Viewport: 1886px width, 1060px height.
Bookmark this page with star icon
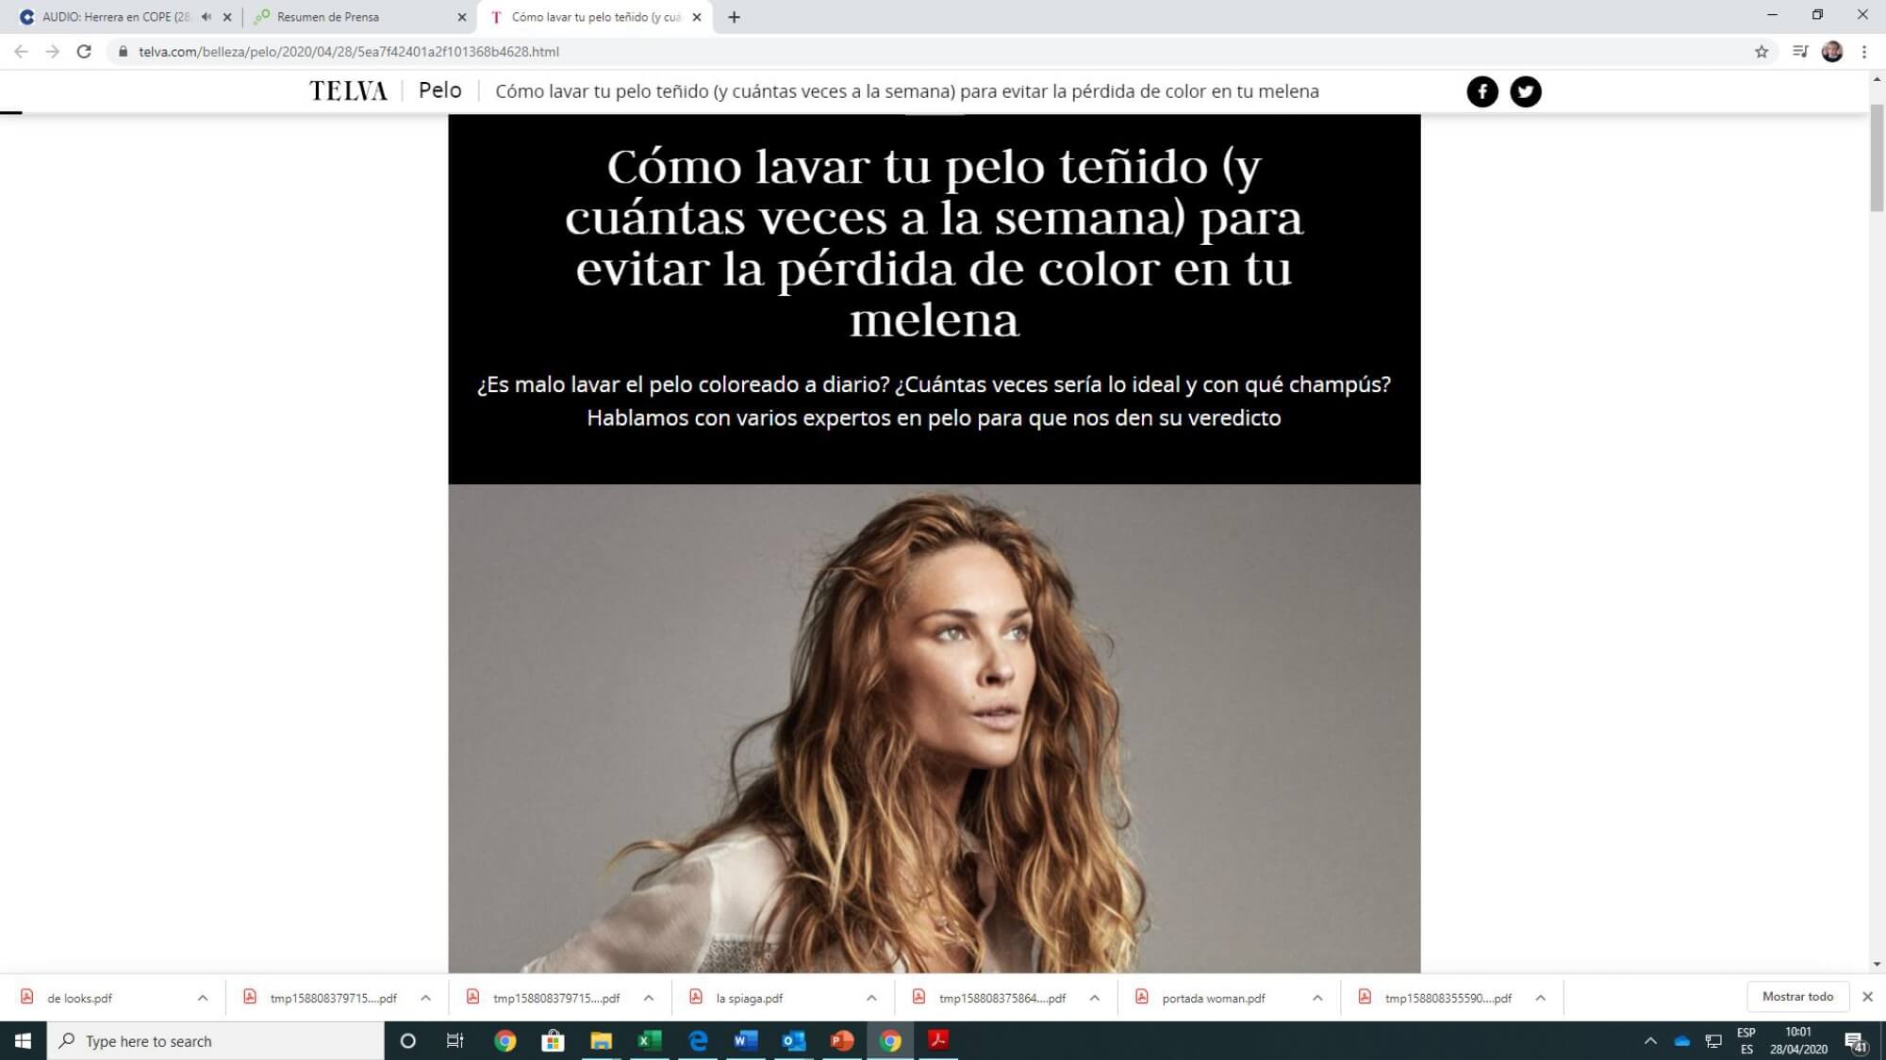1761,52
